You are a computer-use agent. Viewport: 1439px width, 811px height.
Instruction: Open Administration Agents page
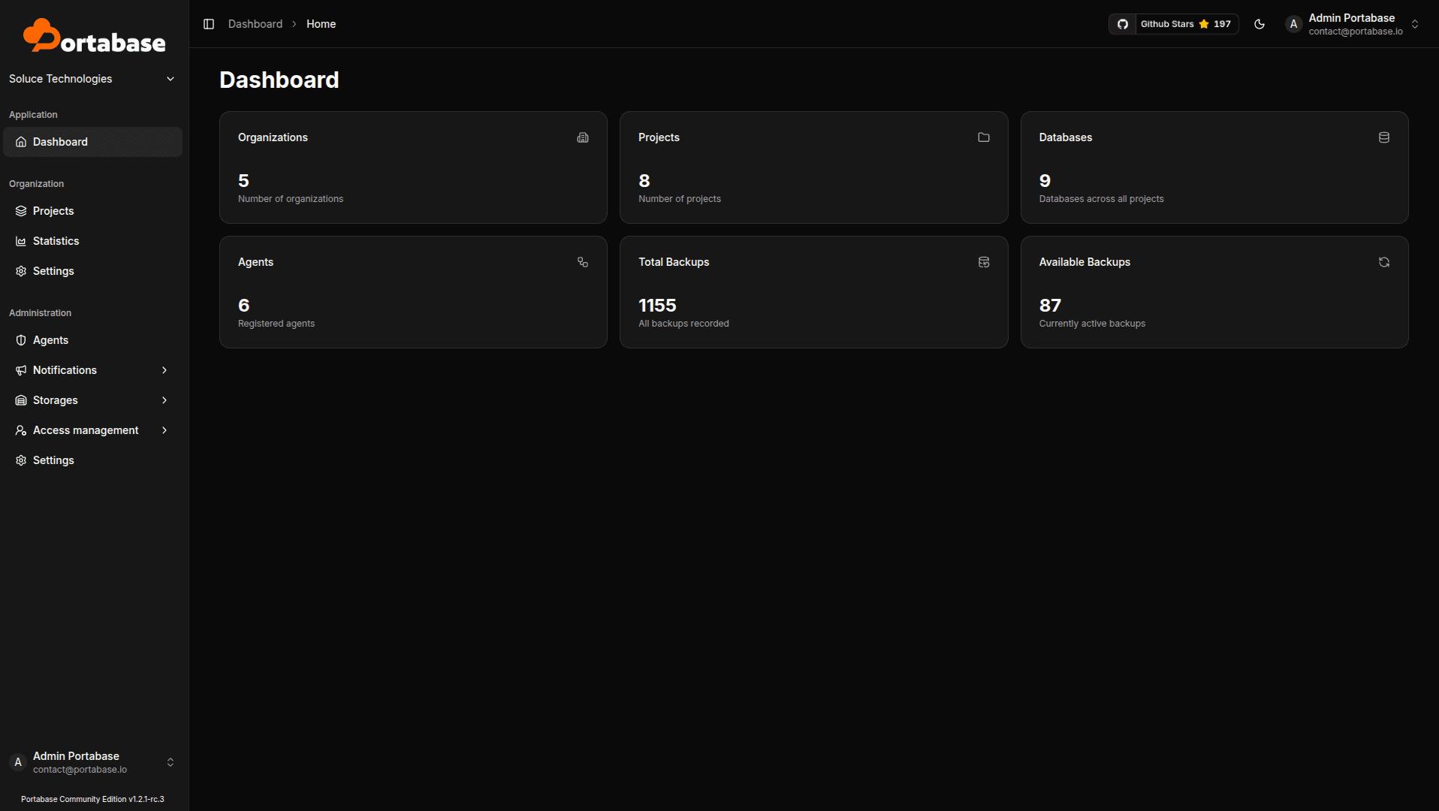pos(50,340)
